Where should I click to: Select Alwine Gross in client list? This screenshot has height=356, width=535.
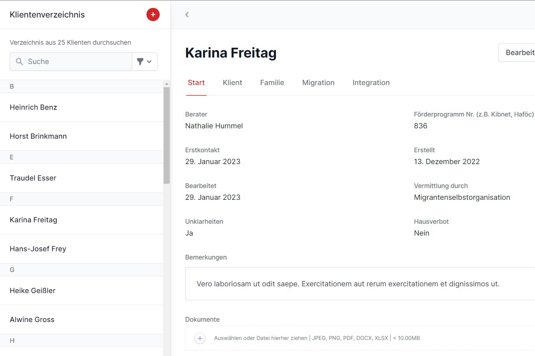32,320
